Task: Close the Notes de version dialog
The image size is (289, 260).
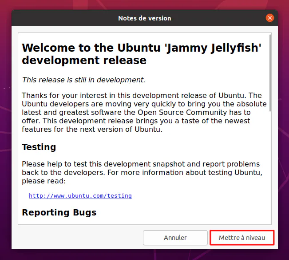Action: (269, 18)
